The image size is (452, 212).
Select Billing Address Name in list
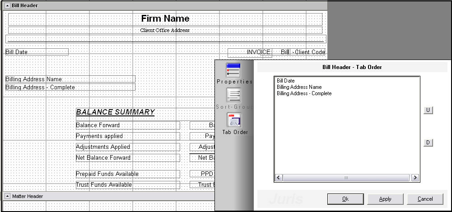(299, 87)
